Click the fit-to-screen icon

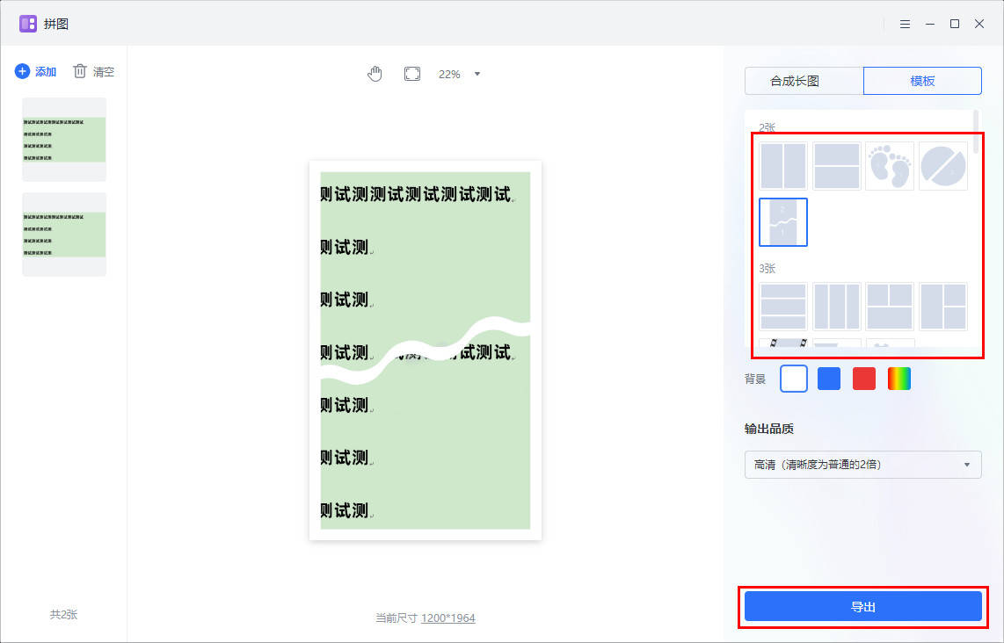(x=411, y=74)
